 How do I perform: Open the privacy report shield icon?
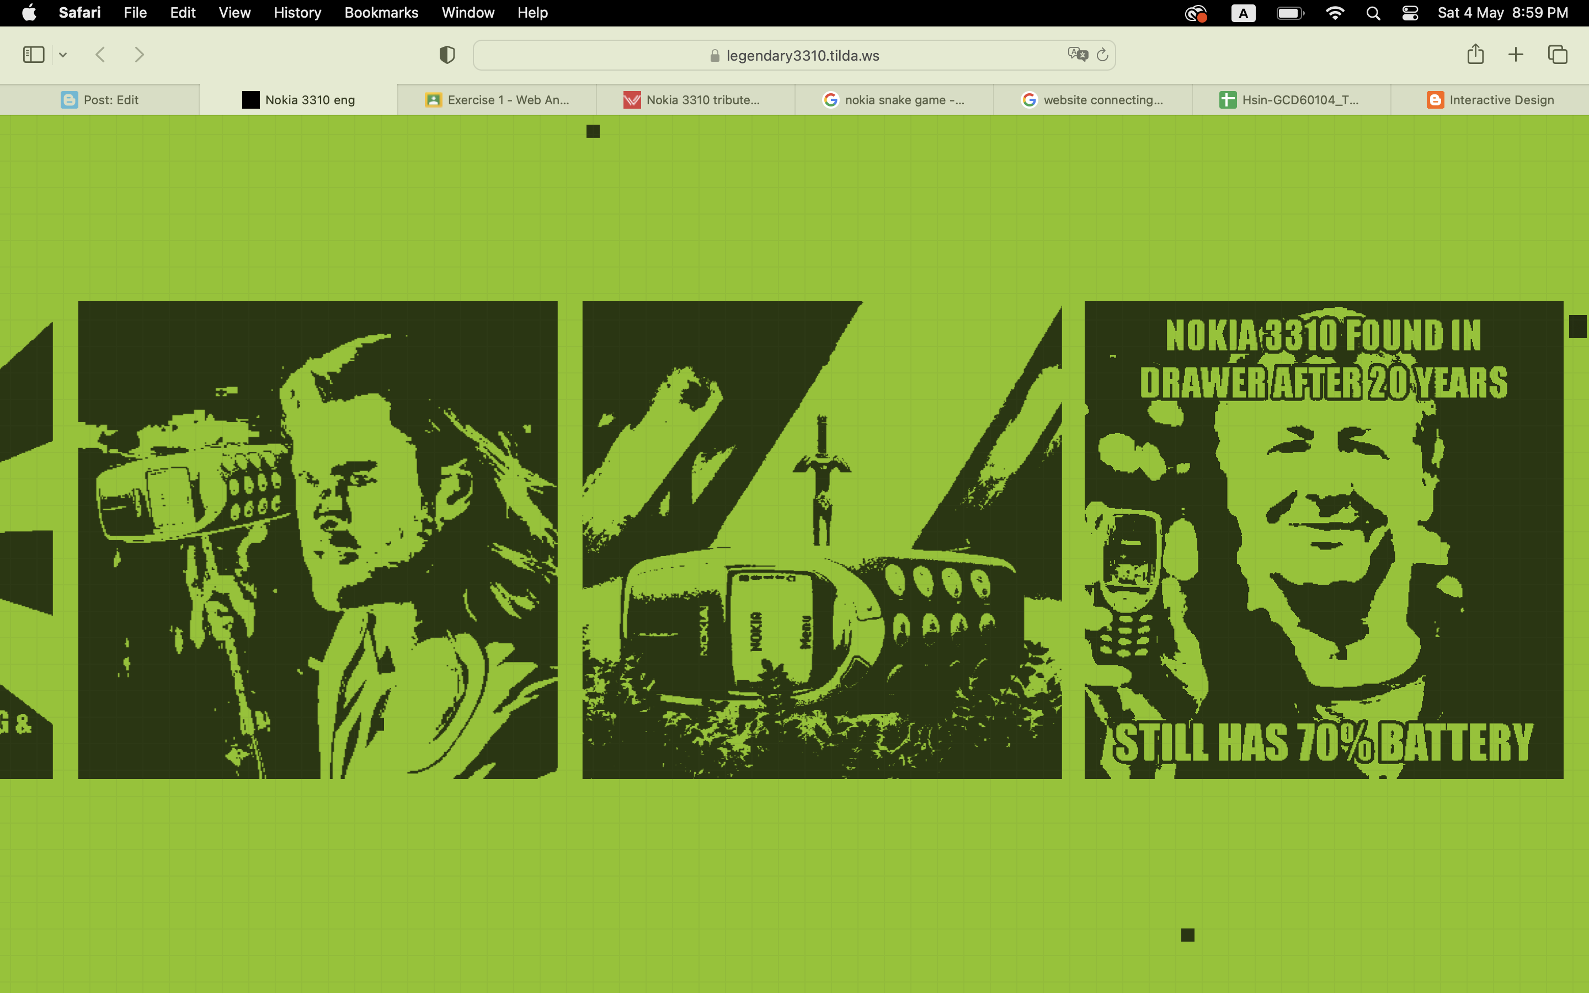click(446, 55)
